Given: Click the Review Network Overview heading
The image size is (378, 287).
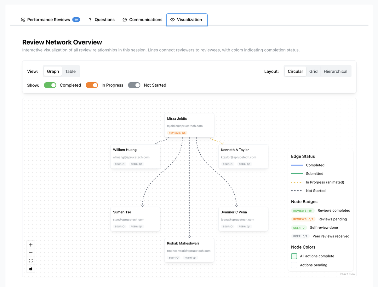Looking at the screenshot, I should [x=62, y=42].
